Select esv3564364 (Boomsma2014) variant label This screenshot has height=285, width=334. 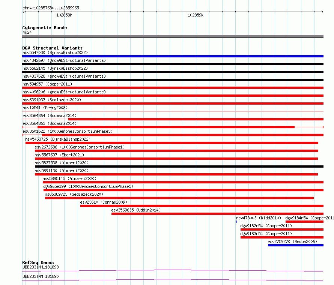(50, 115)
